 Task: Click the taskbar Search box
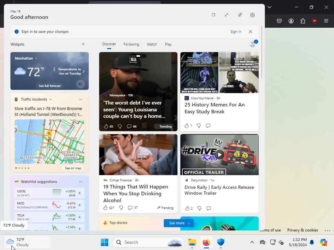tap(148, 242)
